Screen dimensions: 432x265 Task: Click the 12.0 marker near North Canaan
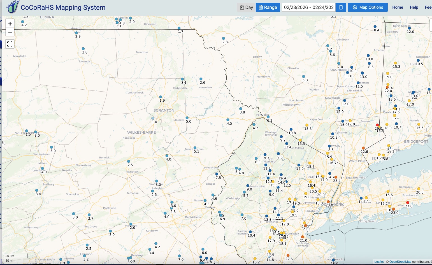[409, 28]
